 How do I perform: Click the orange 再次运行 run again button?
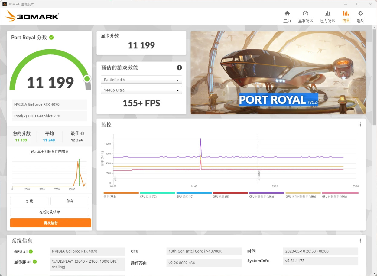coord(50,223)
